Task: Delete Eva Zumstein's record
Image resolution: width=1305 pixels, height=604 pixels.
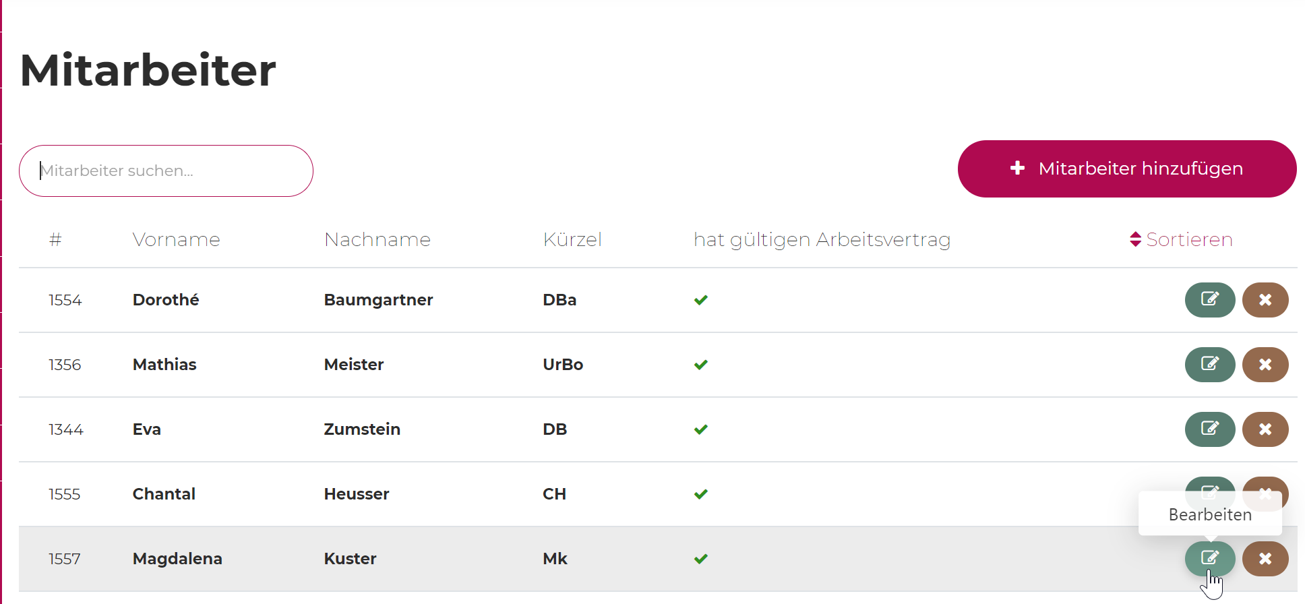Action: (x=1265, y=429)
